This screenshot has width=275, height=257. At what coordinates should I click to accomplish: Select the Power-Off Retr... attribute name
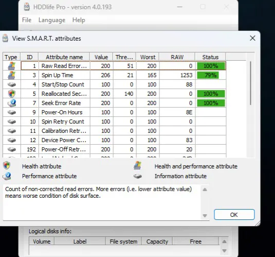[x=64, y=149]
